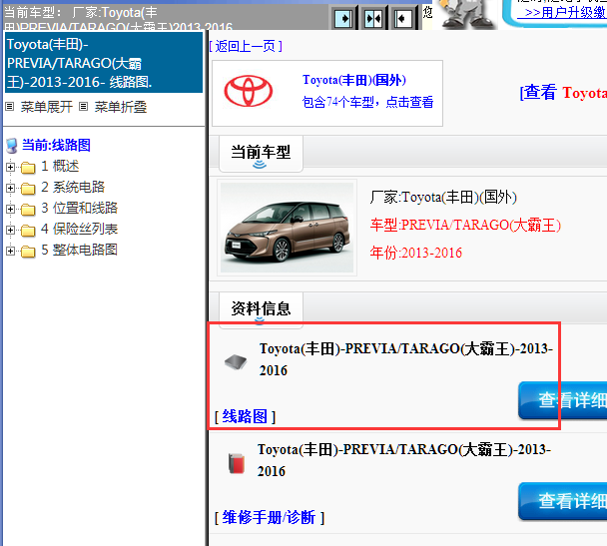607x546 pixels.
Task: Expand the 2 系统电路 tree node
Action: [x=10, y=188]
